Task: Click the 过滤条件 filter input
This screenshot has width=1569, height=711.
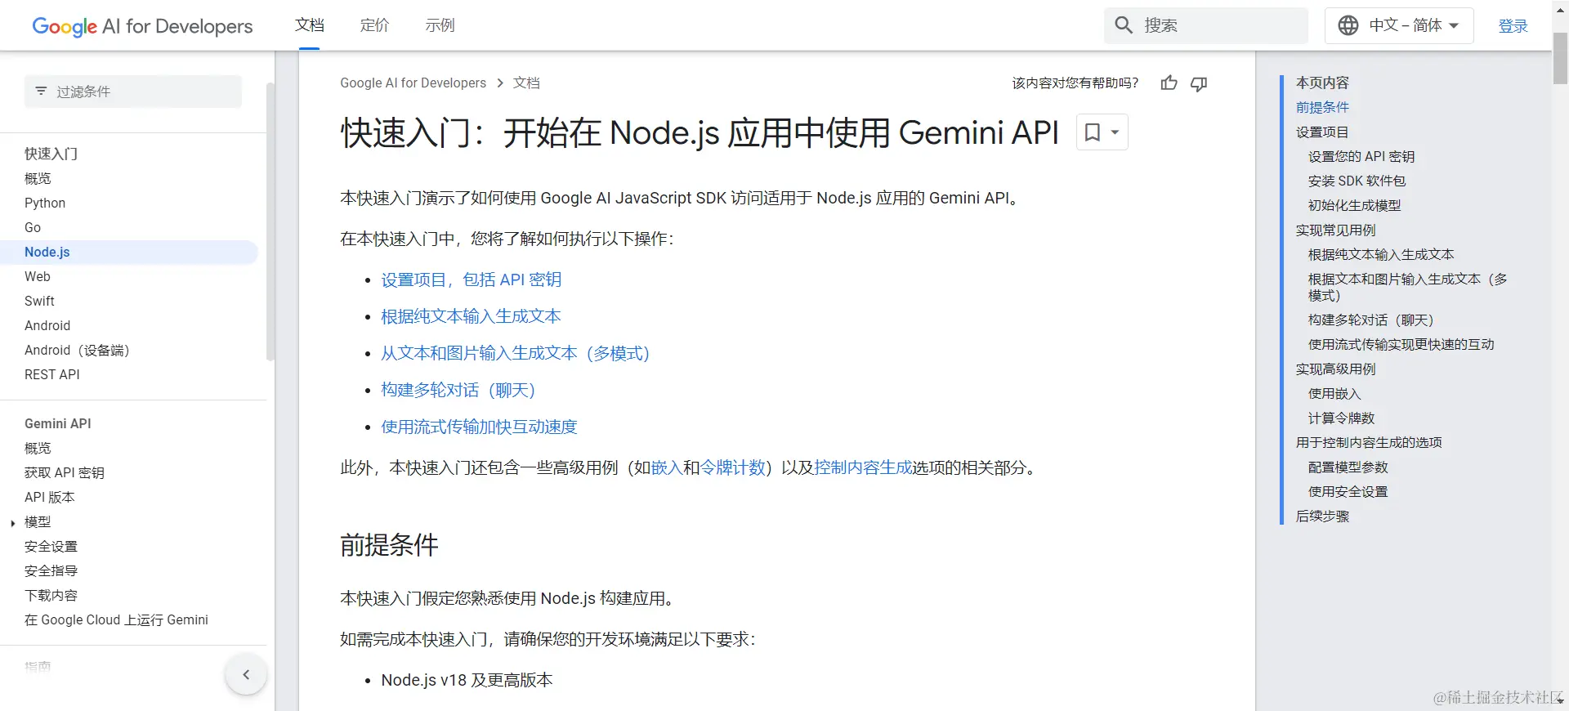Action: coord(133,92)
